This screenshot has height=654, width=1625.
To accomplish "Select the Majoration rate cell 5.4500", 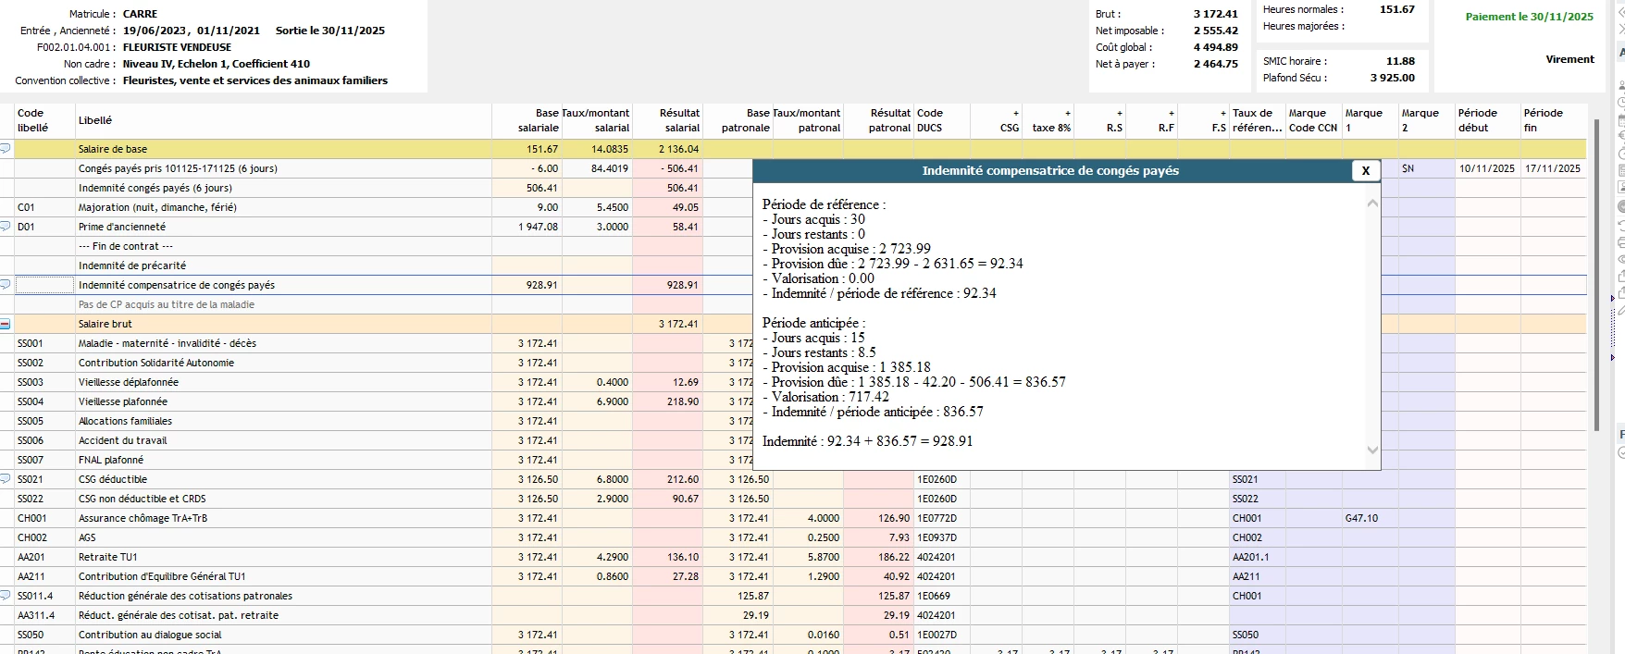I will 612,207.
